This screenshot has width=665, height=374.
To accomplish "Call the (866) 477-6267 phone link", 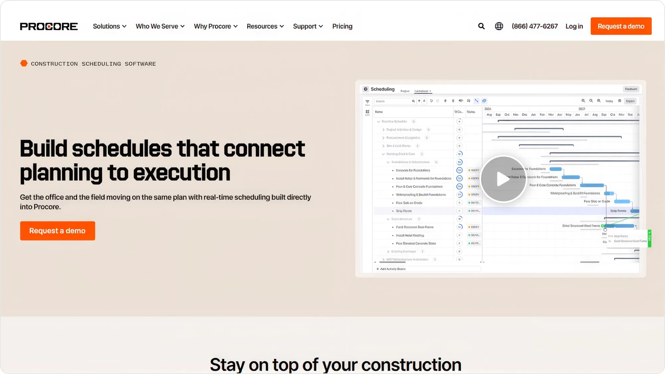I will coord(535,26).
